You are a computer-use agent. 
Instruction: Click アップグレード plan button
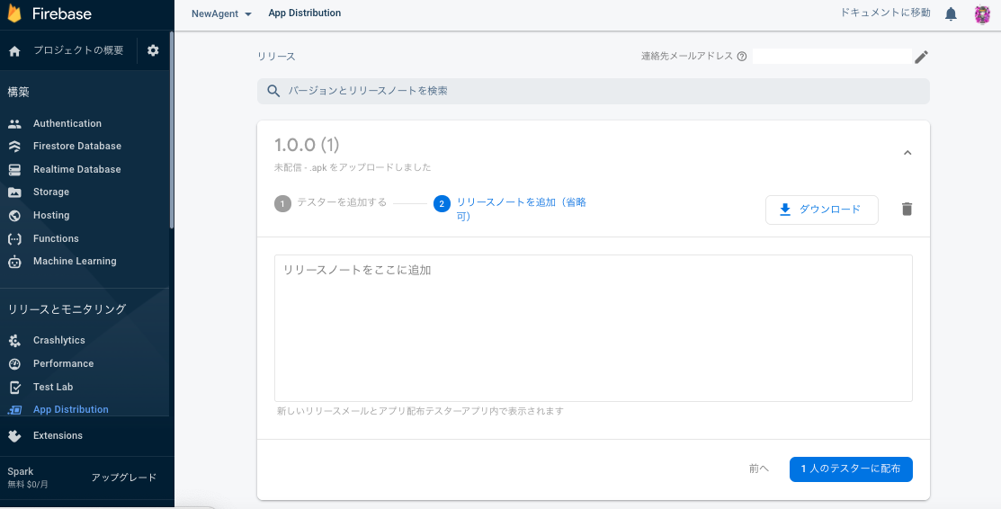click(124, 478)
